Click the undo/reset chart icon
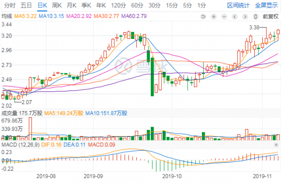Viewport: 281px width, 182px height. click(x=203, y=17)
